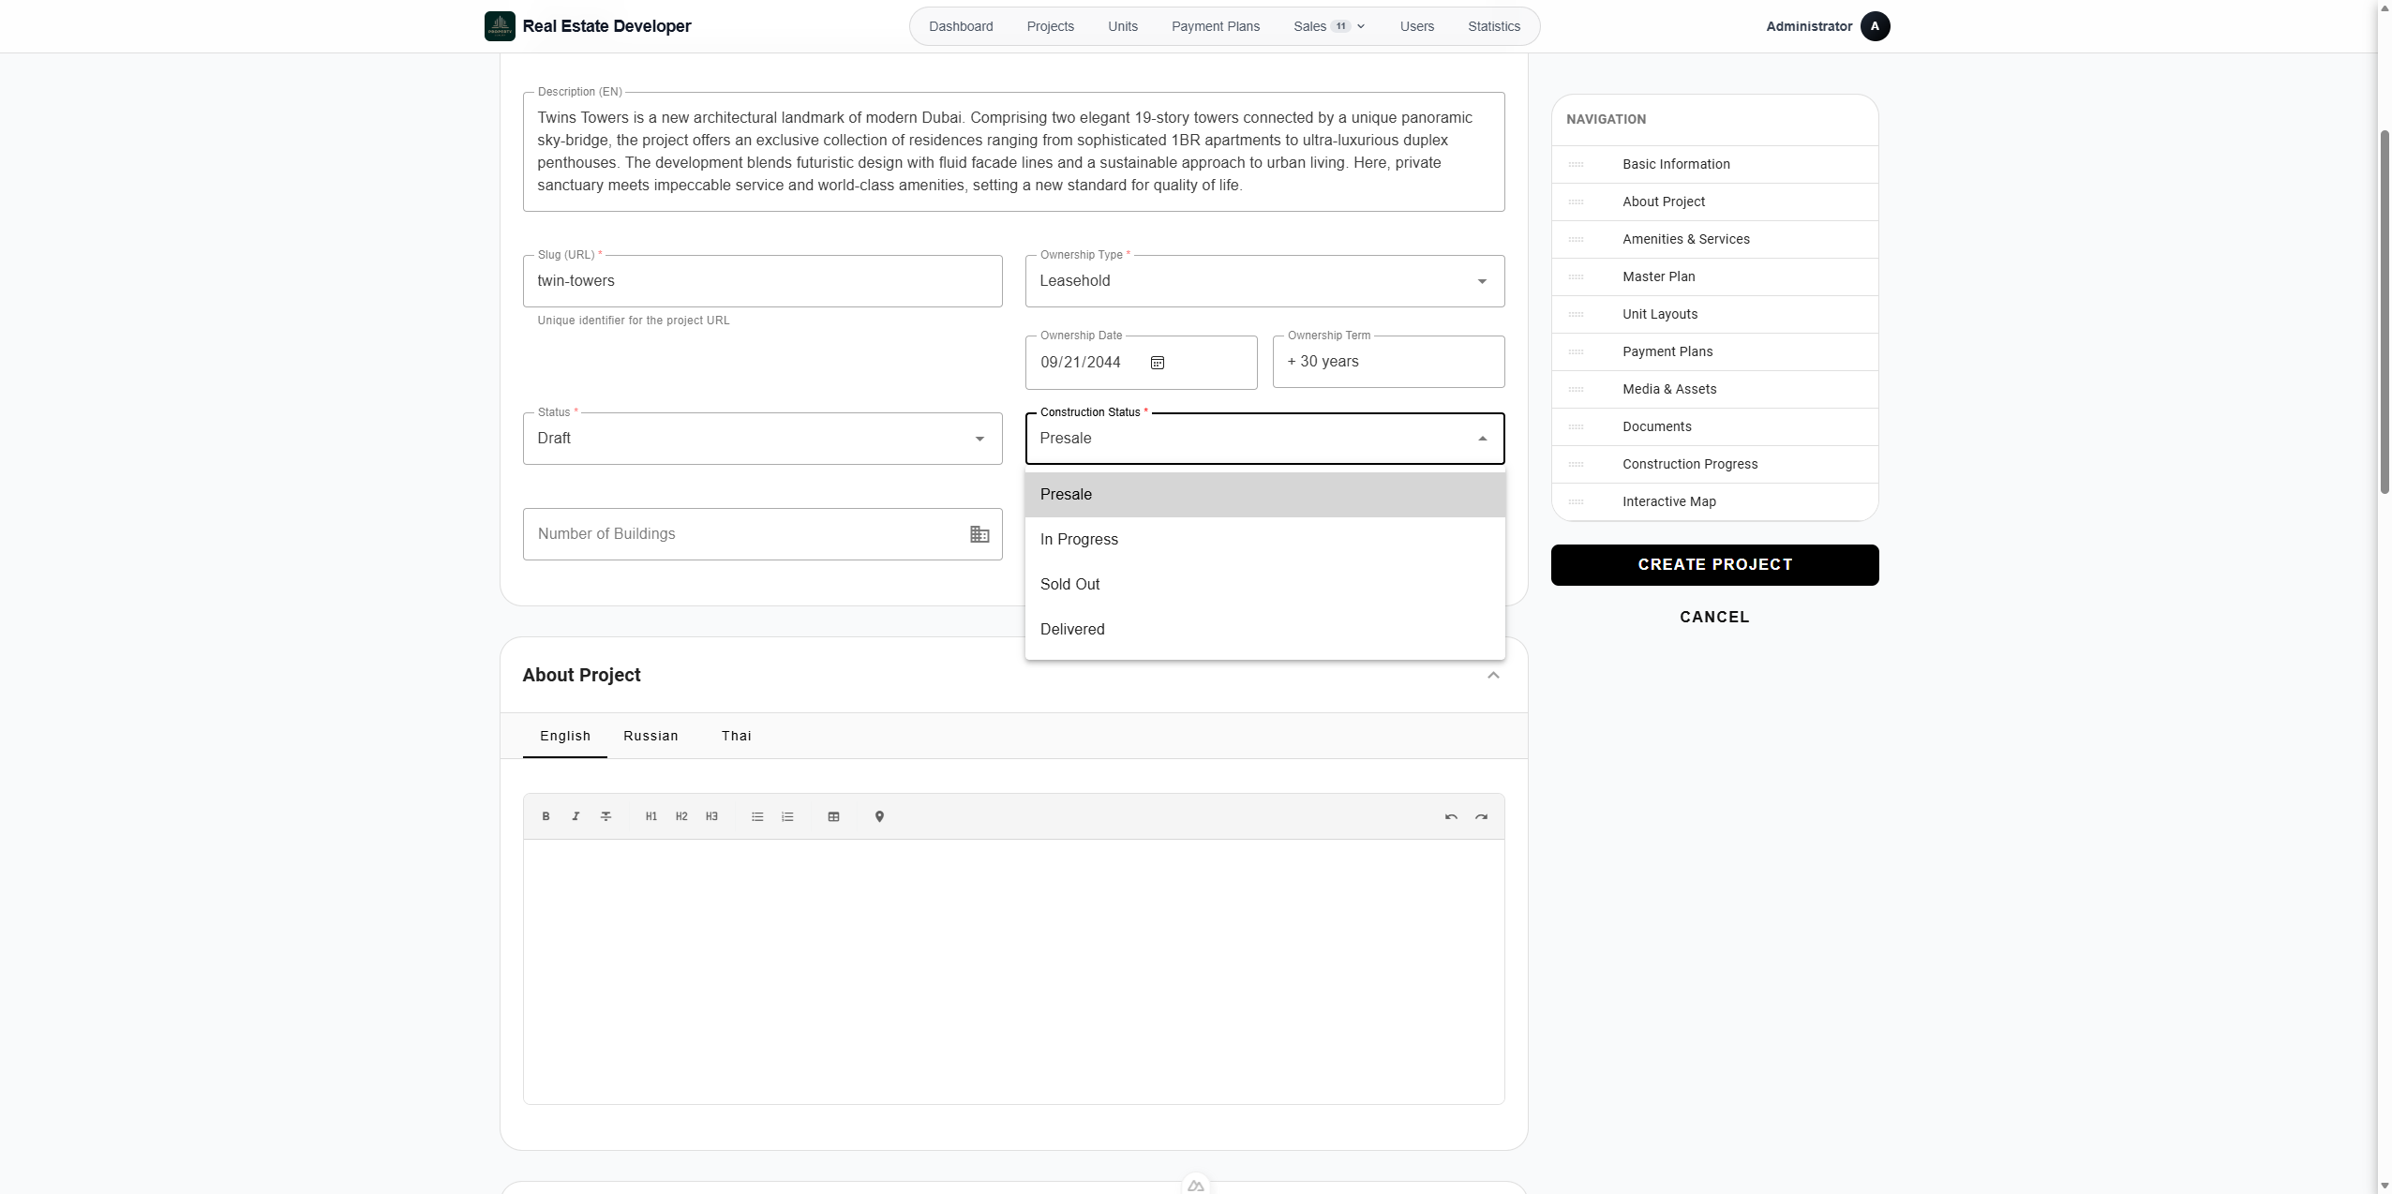Click the Create Project button
The image size is (2392, 1194).
click(x=1714, y=565)
